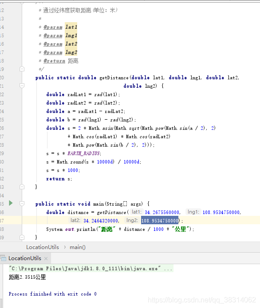Run main method via green gutter arrow
This screenshot has height=308, width=260.
point(11,203)
